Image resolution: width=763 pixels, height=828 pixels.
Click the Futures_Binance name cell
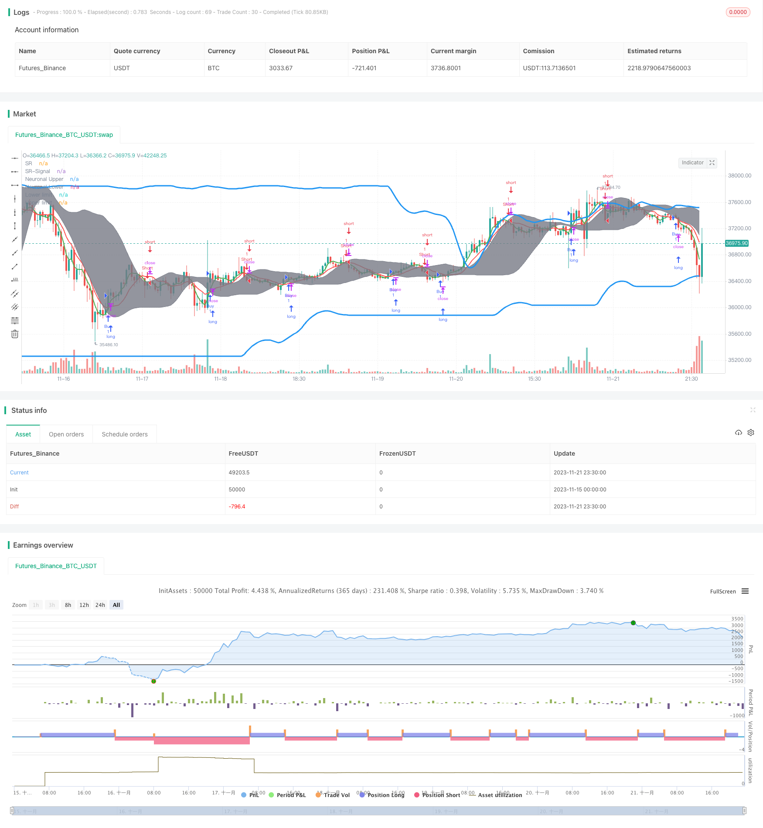point(62,68)
